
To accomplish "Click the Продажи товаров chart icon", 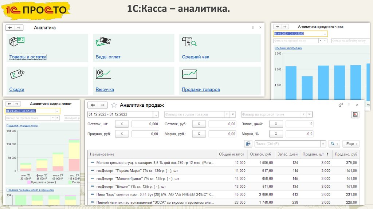I will click(189, 74).
